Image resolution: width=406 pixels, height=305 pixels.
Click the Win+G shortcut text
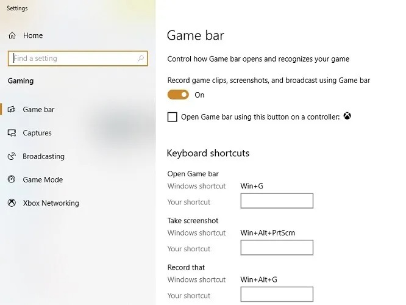tap(252, 186)
